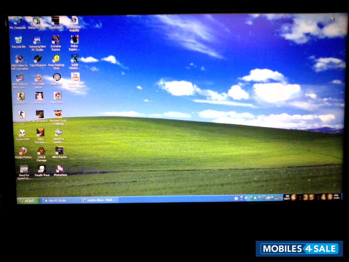Open the Recycle Bin
This screenshot has height=262, width=349.
click(x=19, y=41)
